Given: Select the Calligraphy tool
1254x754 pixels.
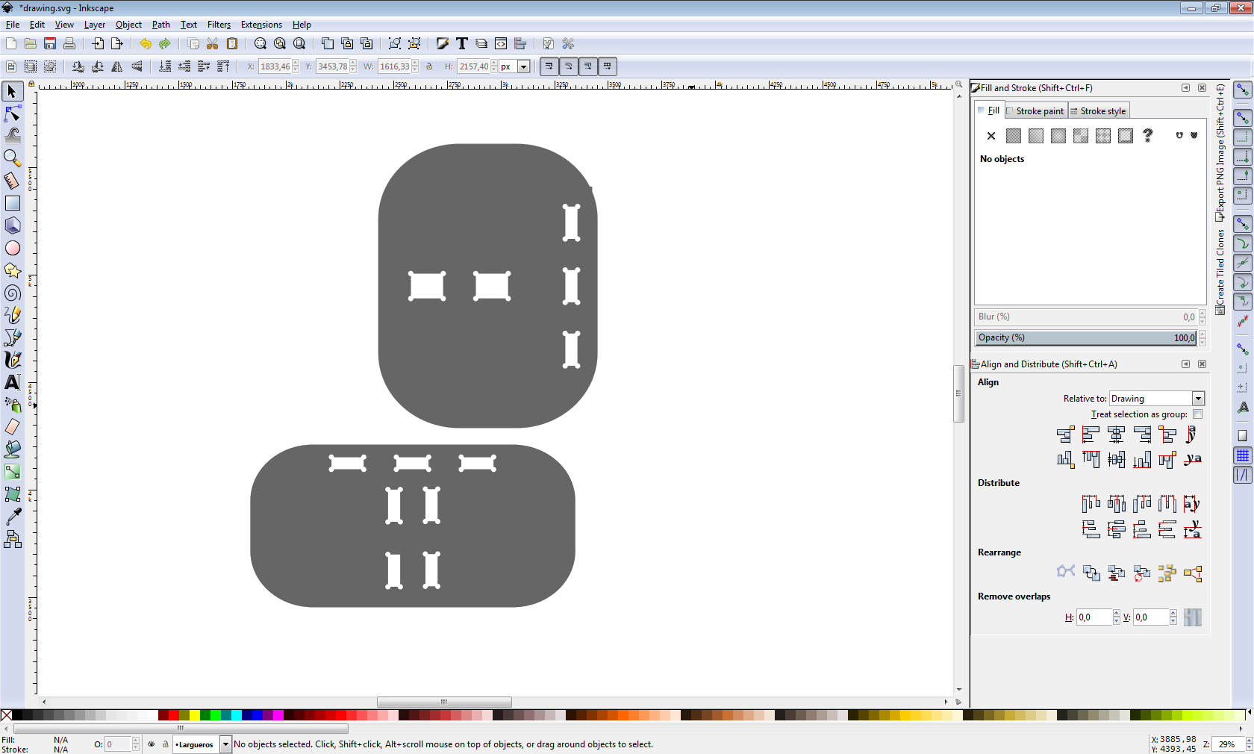Looking at the screenshot, I should coord(13,360).
